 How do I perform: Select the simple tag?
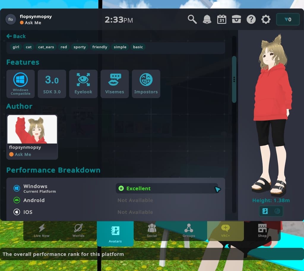(120, 47)
